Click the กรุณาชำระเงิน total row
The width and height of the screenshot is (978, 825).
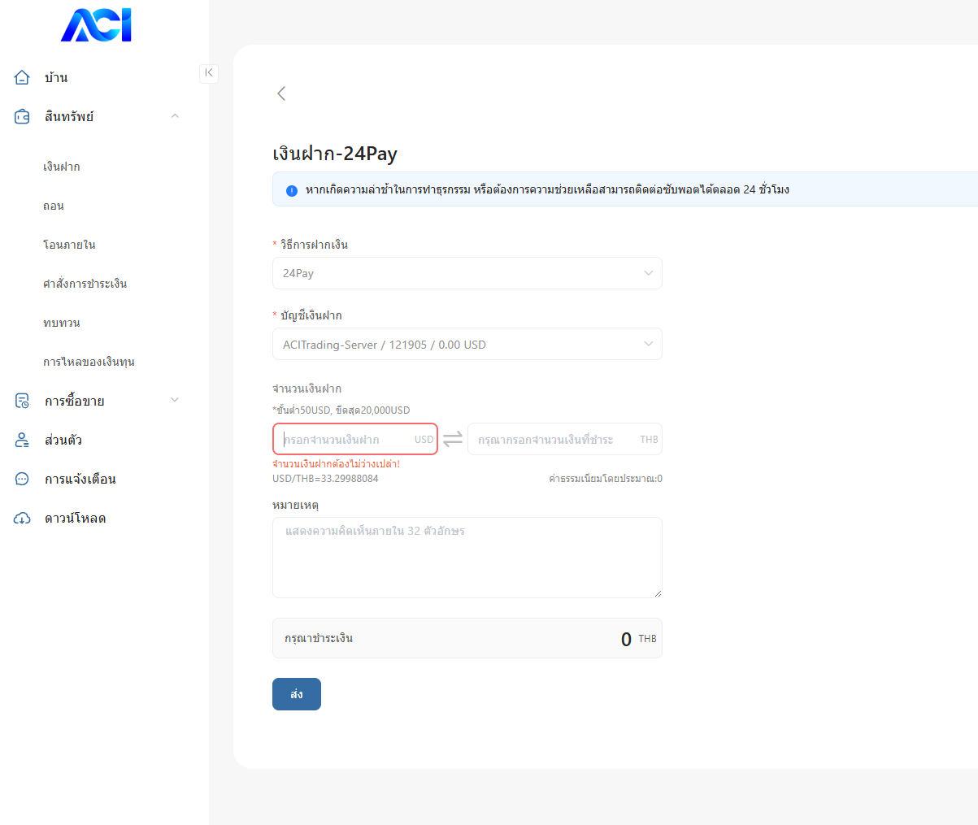point(467,638)
